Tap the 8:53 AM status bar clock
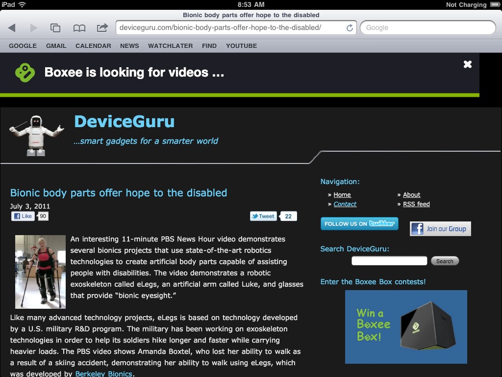Screen dimensions: 502x377 [x=251, y=4]
